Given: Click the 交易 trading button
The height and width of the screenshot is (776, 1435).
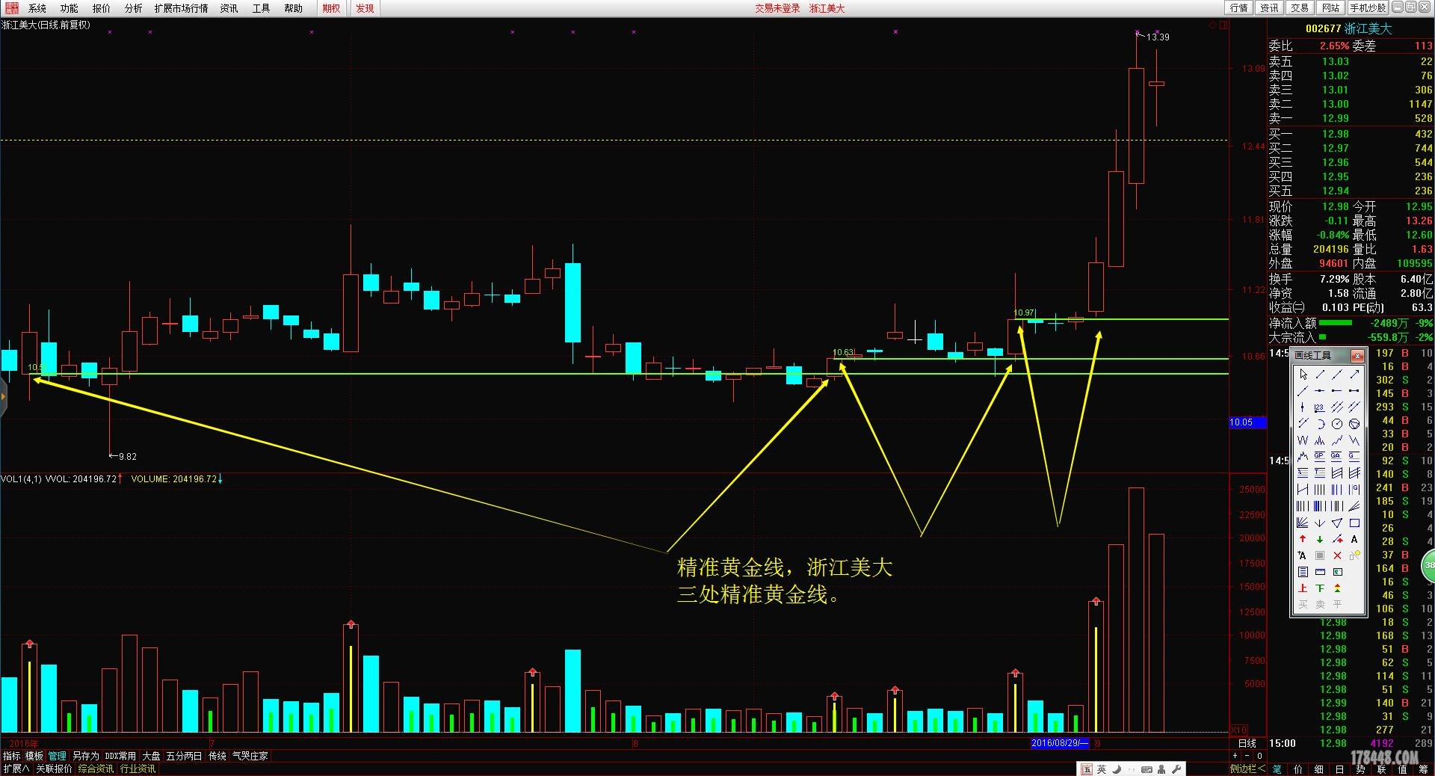Looking at the screenshot, I should pyautogui.click(x=1300, y=7).
